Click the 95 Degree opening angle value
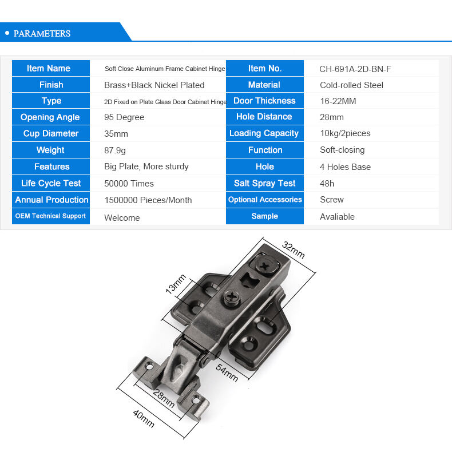Screen dimensions: 452x460 tap(124, 117)
